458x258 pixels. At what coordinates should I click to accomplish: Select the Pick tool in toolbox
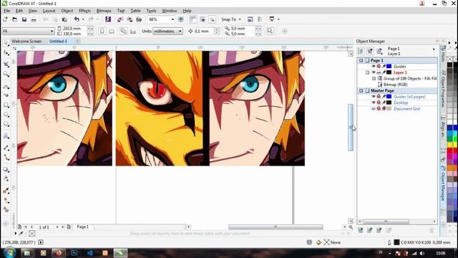(x=6, y=43)
